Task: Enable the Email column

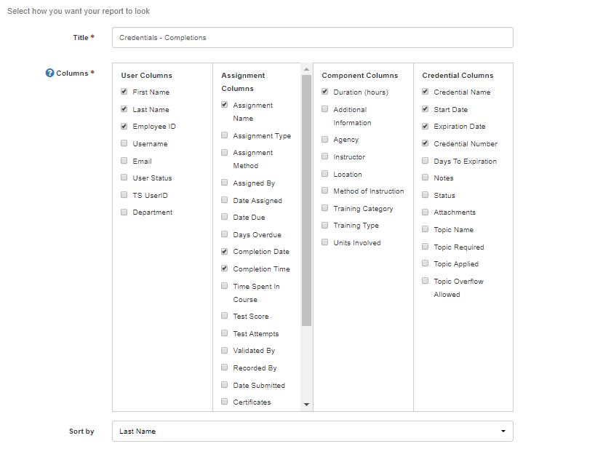Action: click(123, 161)
